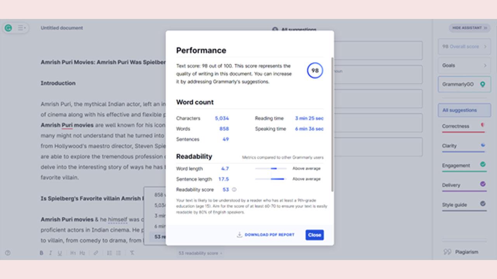The height and width of the screenshot is (279, 497).
Task: Click the readability score info icon
Action: tap(234, 189)
